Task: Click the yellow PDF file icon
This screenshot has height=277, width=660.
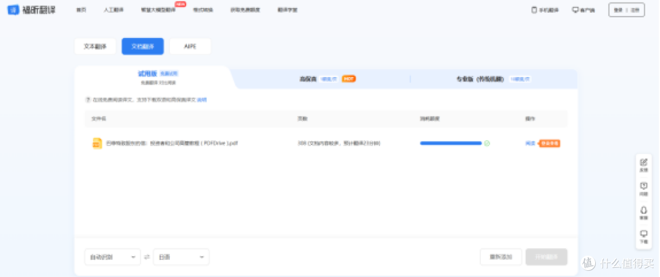Action: click(97, 143)
